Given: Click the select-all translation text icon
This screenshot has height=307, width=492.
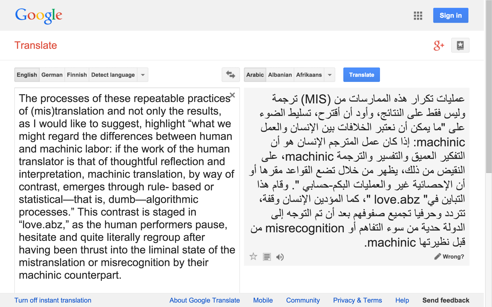Looking at the screenshot, I should click(x=267, y=257).
